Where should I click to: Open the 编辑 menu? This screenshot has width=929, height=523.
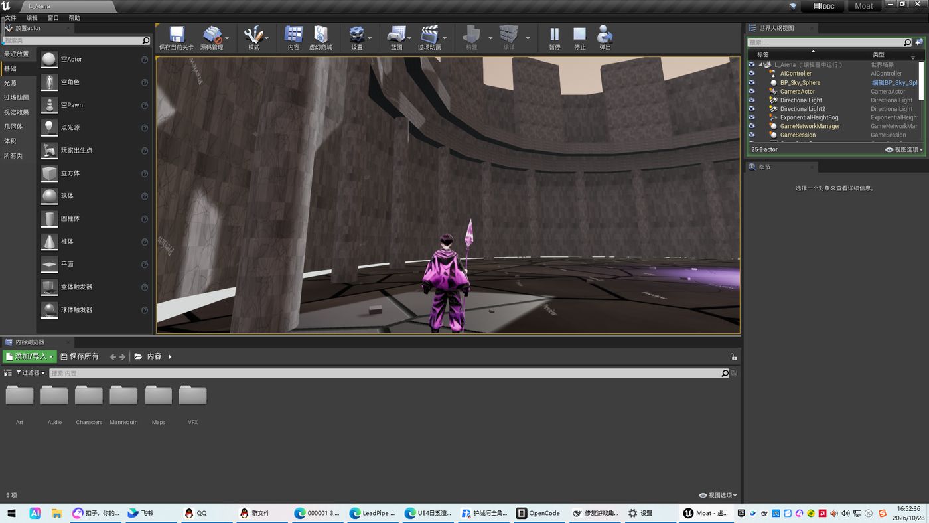click(x=32, y=18)
